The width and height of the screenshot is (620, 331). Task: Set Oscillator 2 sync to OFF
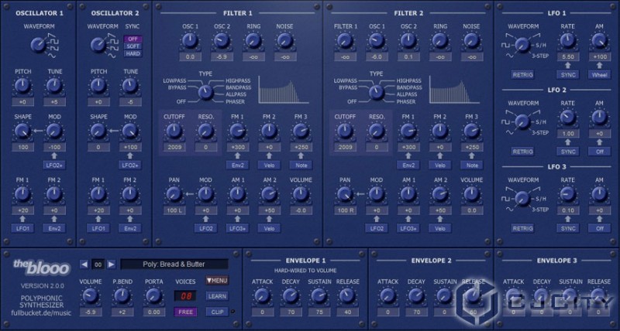(133, 39)
